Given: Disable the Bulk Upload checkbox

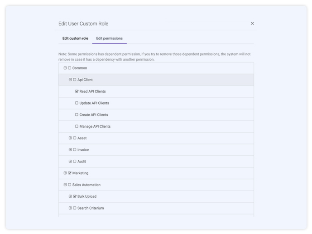Looking at the screenshot, I should point(75,196).
